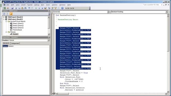Cut selected code with the scissors icon

[16, 8]
